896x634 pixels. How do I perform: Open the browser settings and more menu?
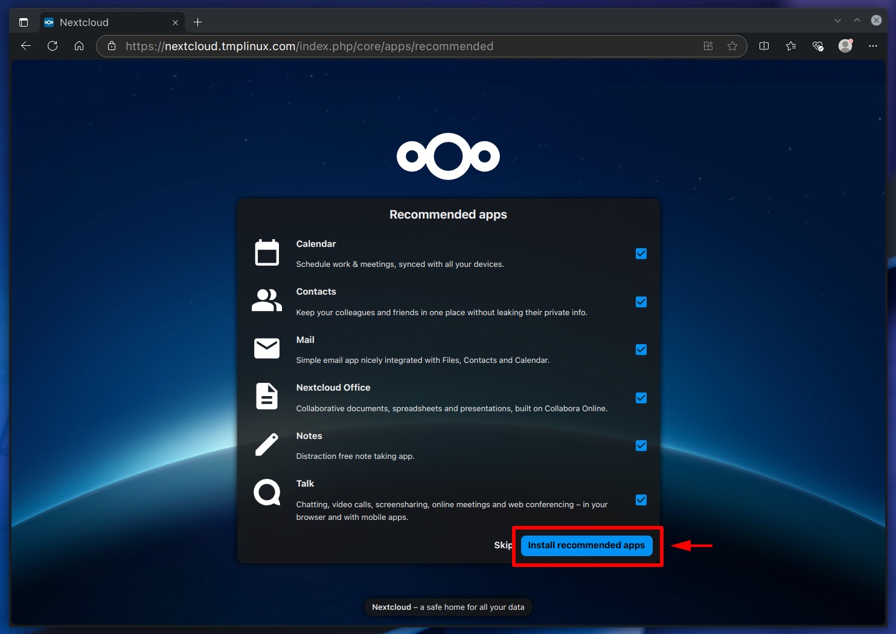point(873,46)
